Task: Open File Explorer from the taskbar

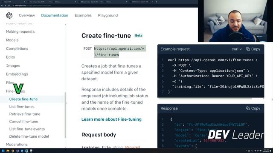Action: click(x=8, y=151)
